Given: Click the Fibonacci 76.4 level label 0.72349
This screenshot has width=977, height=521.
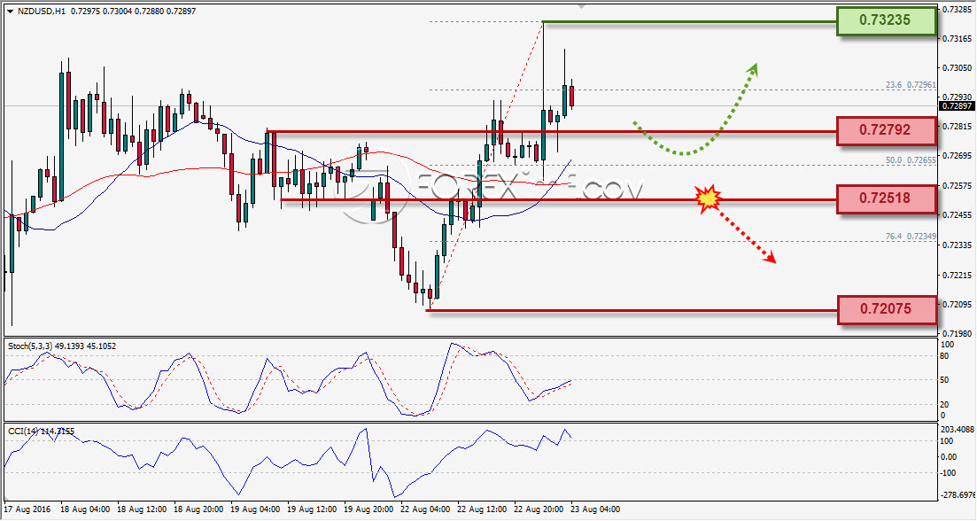Looking at the screenshot, I should 911,237.
